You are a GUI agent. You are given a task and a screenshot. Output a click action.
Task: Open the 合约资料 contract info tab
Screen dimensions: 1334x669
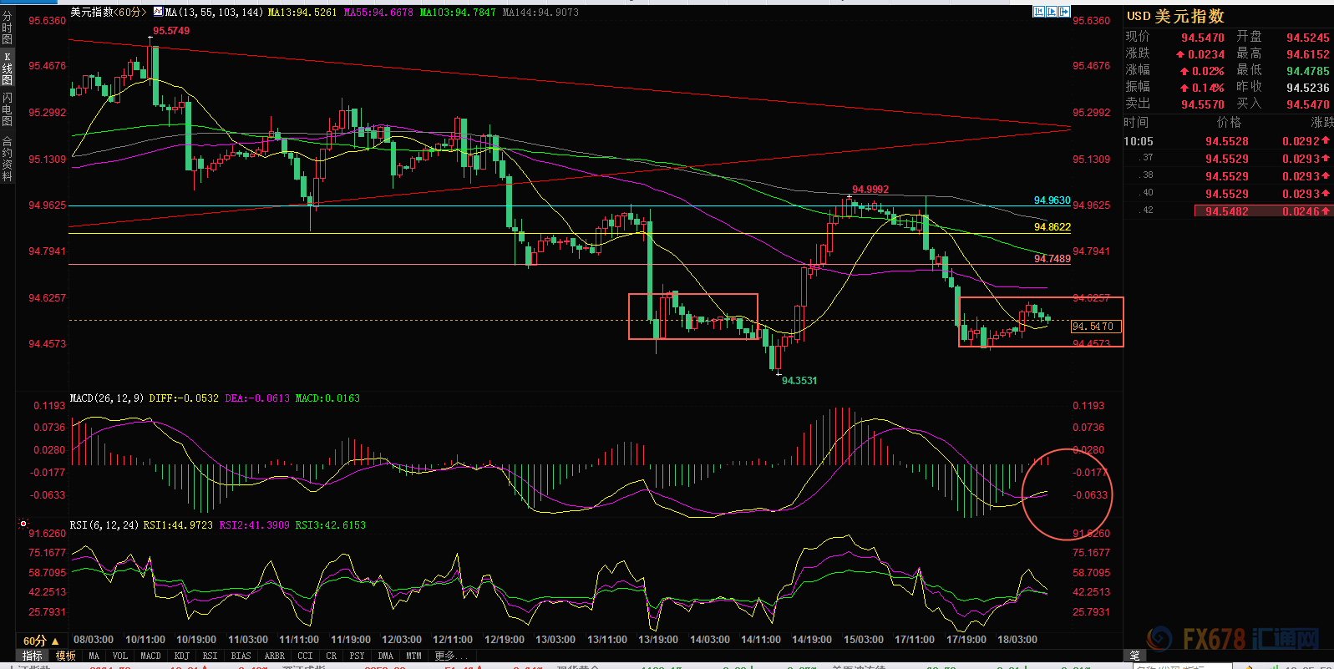click(8, 159)
